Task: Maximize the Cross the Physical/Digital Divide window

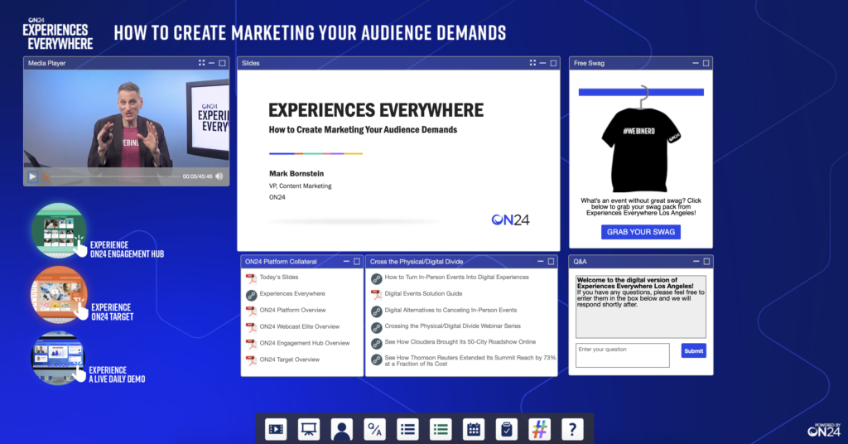Action: pos(551,261)
